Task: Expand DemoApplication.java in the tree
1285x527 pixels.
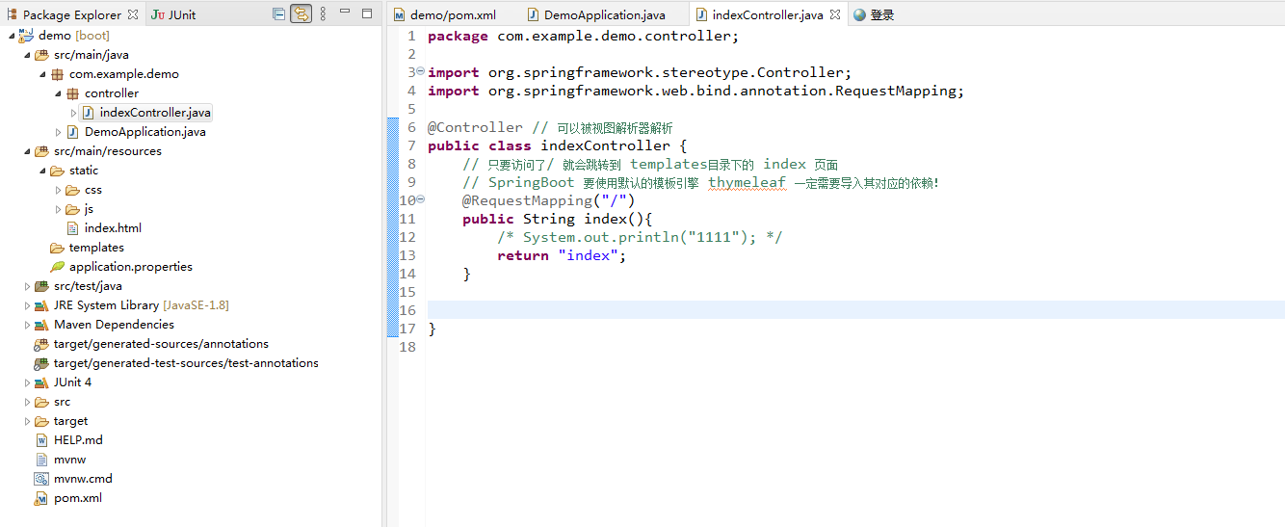Action: [x=58, y=132]
